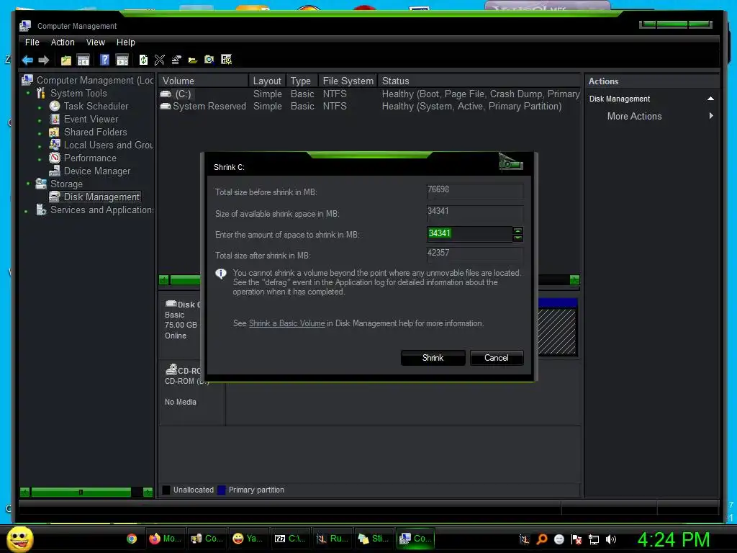Viewport: 737px width, 553px height.
Task: Select the Computer Management (Local) root node
Action: pos(95,81)
